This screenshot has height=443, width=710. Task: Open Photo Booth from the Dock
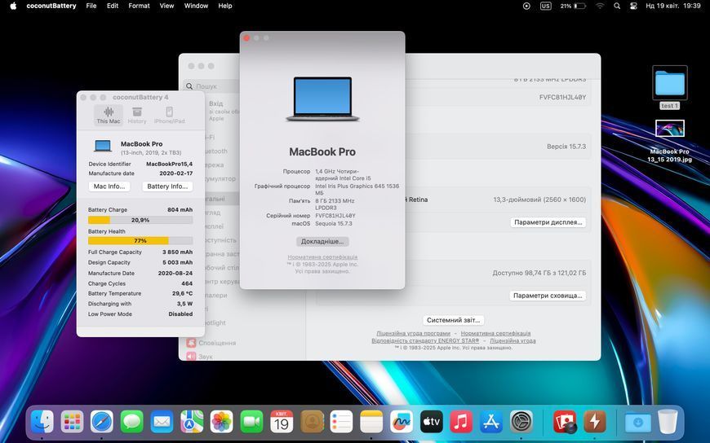564,422
